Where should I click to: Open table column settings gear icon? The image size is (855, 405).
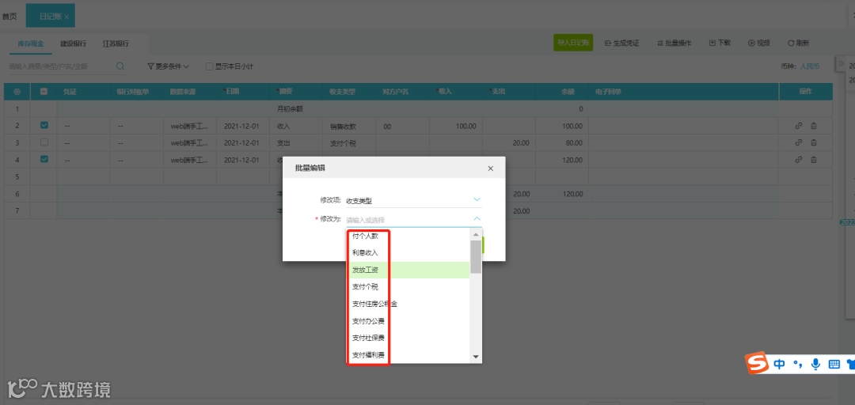pos(17,92)
